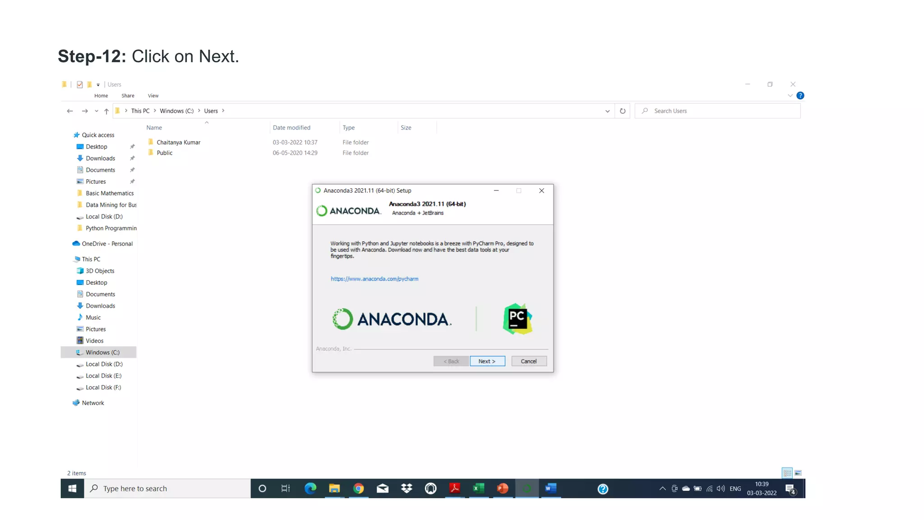Open the View ribbon tab
Viewport: 924px width, 520px height.
tap(153, 96)
